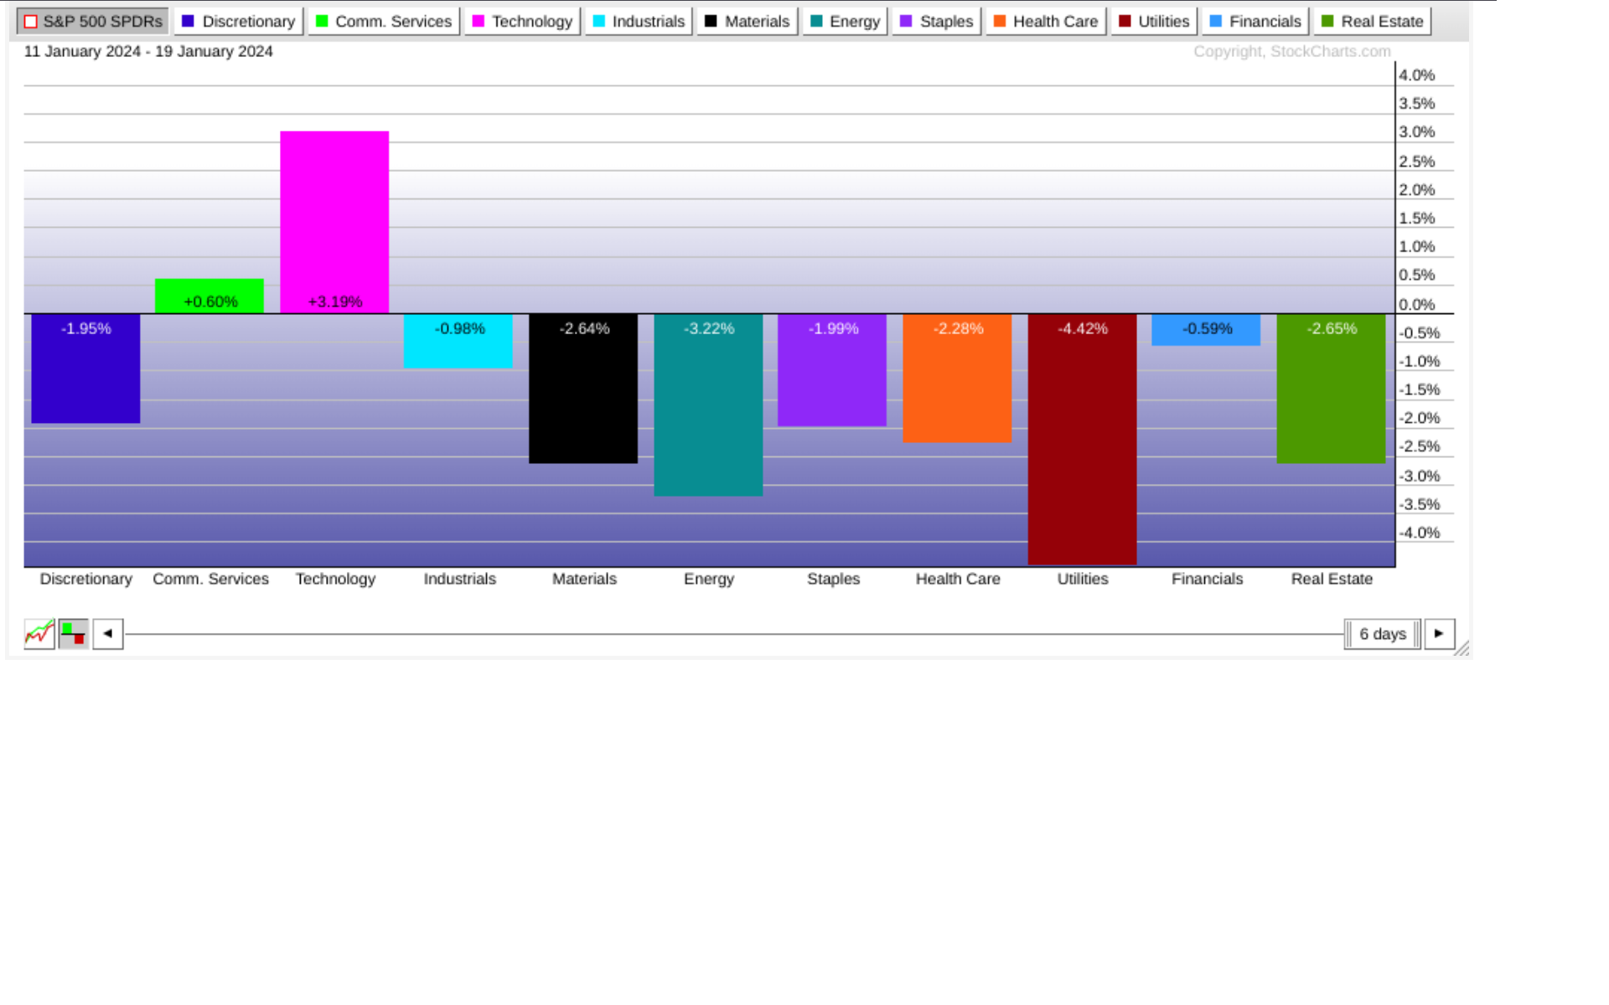The image size is (1609, 1005).
Task: Click the left arrow scroll button
Action: pyautogui.click(x=107, y=633)
